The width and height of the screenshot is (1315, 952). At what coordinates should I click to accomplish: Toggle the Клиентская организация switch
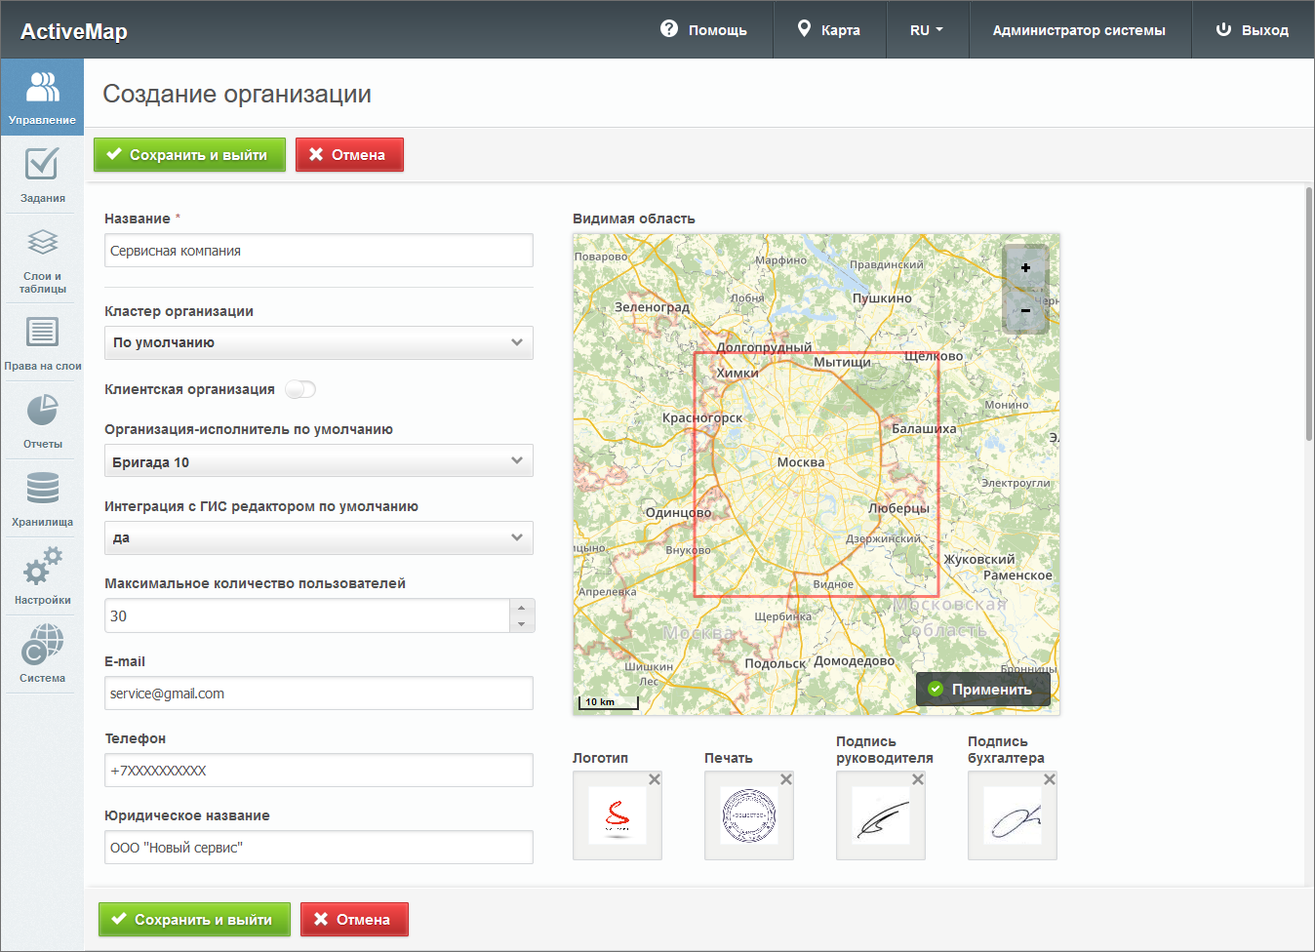point(300,390)
